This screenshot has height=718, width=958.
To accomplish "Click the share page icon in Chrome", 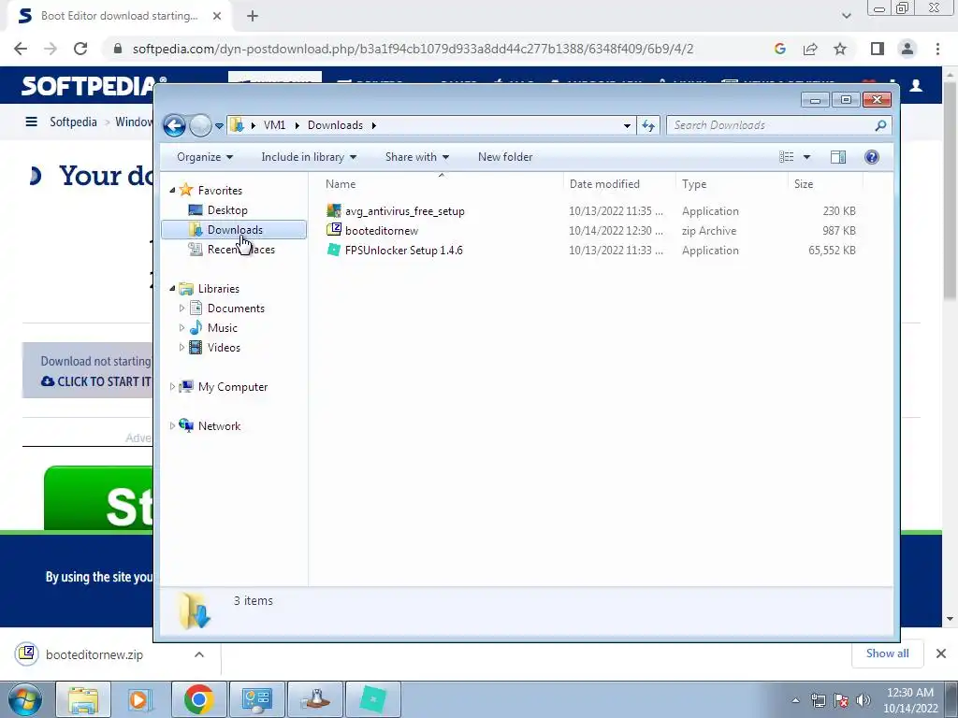I will pyautogui.click(x=810, y=49).
